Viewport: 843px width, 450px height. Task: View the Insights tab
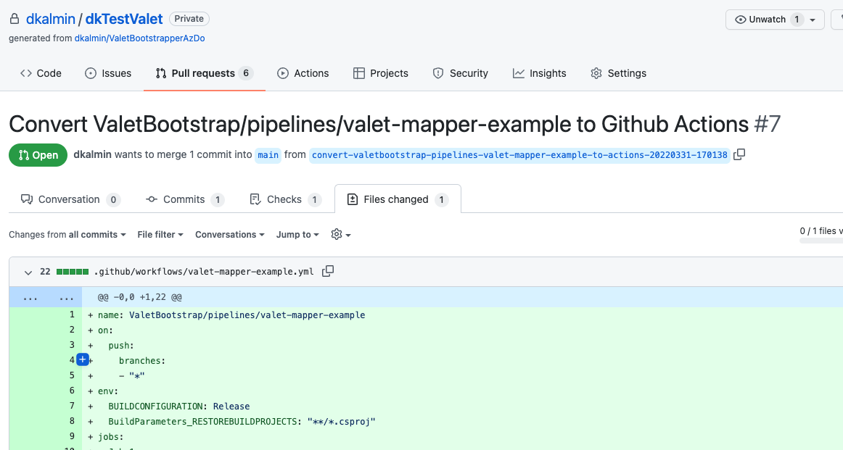click(x=539, y=74)
